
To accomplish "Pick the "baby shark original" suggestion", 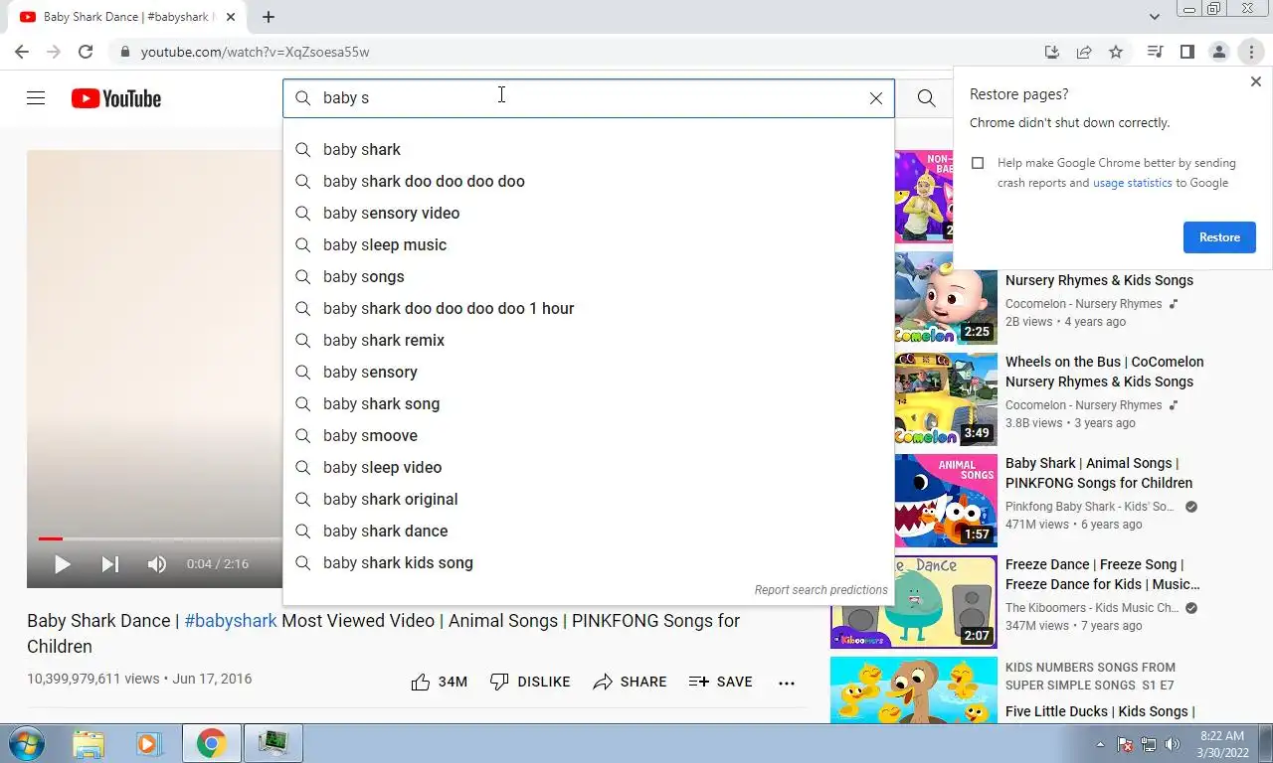I will click(589, 499).
